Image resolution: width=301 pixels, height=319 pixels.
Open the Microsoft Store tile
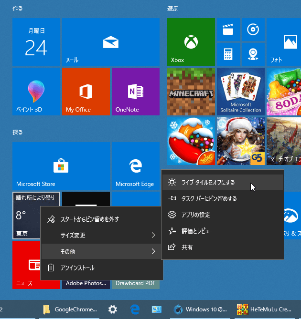[x=61, y=166]
